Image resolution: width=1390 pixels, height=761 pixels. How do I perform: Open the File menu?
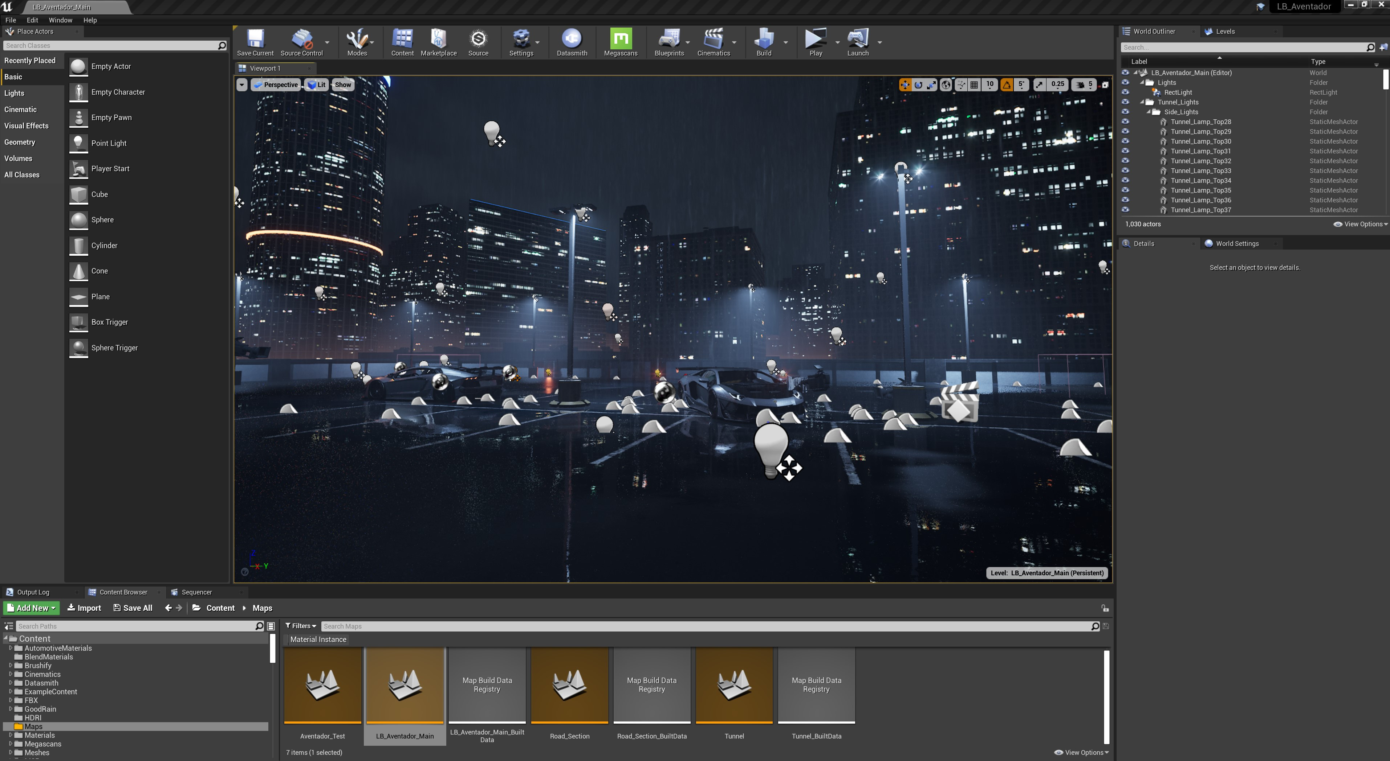pyautogui.click(x=10, y=20)
